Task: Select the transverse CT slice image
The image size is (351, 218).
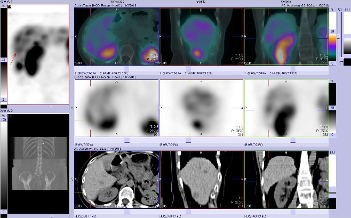Action: (117, 180)
